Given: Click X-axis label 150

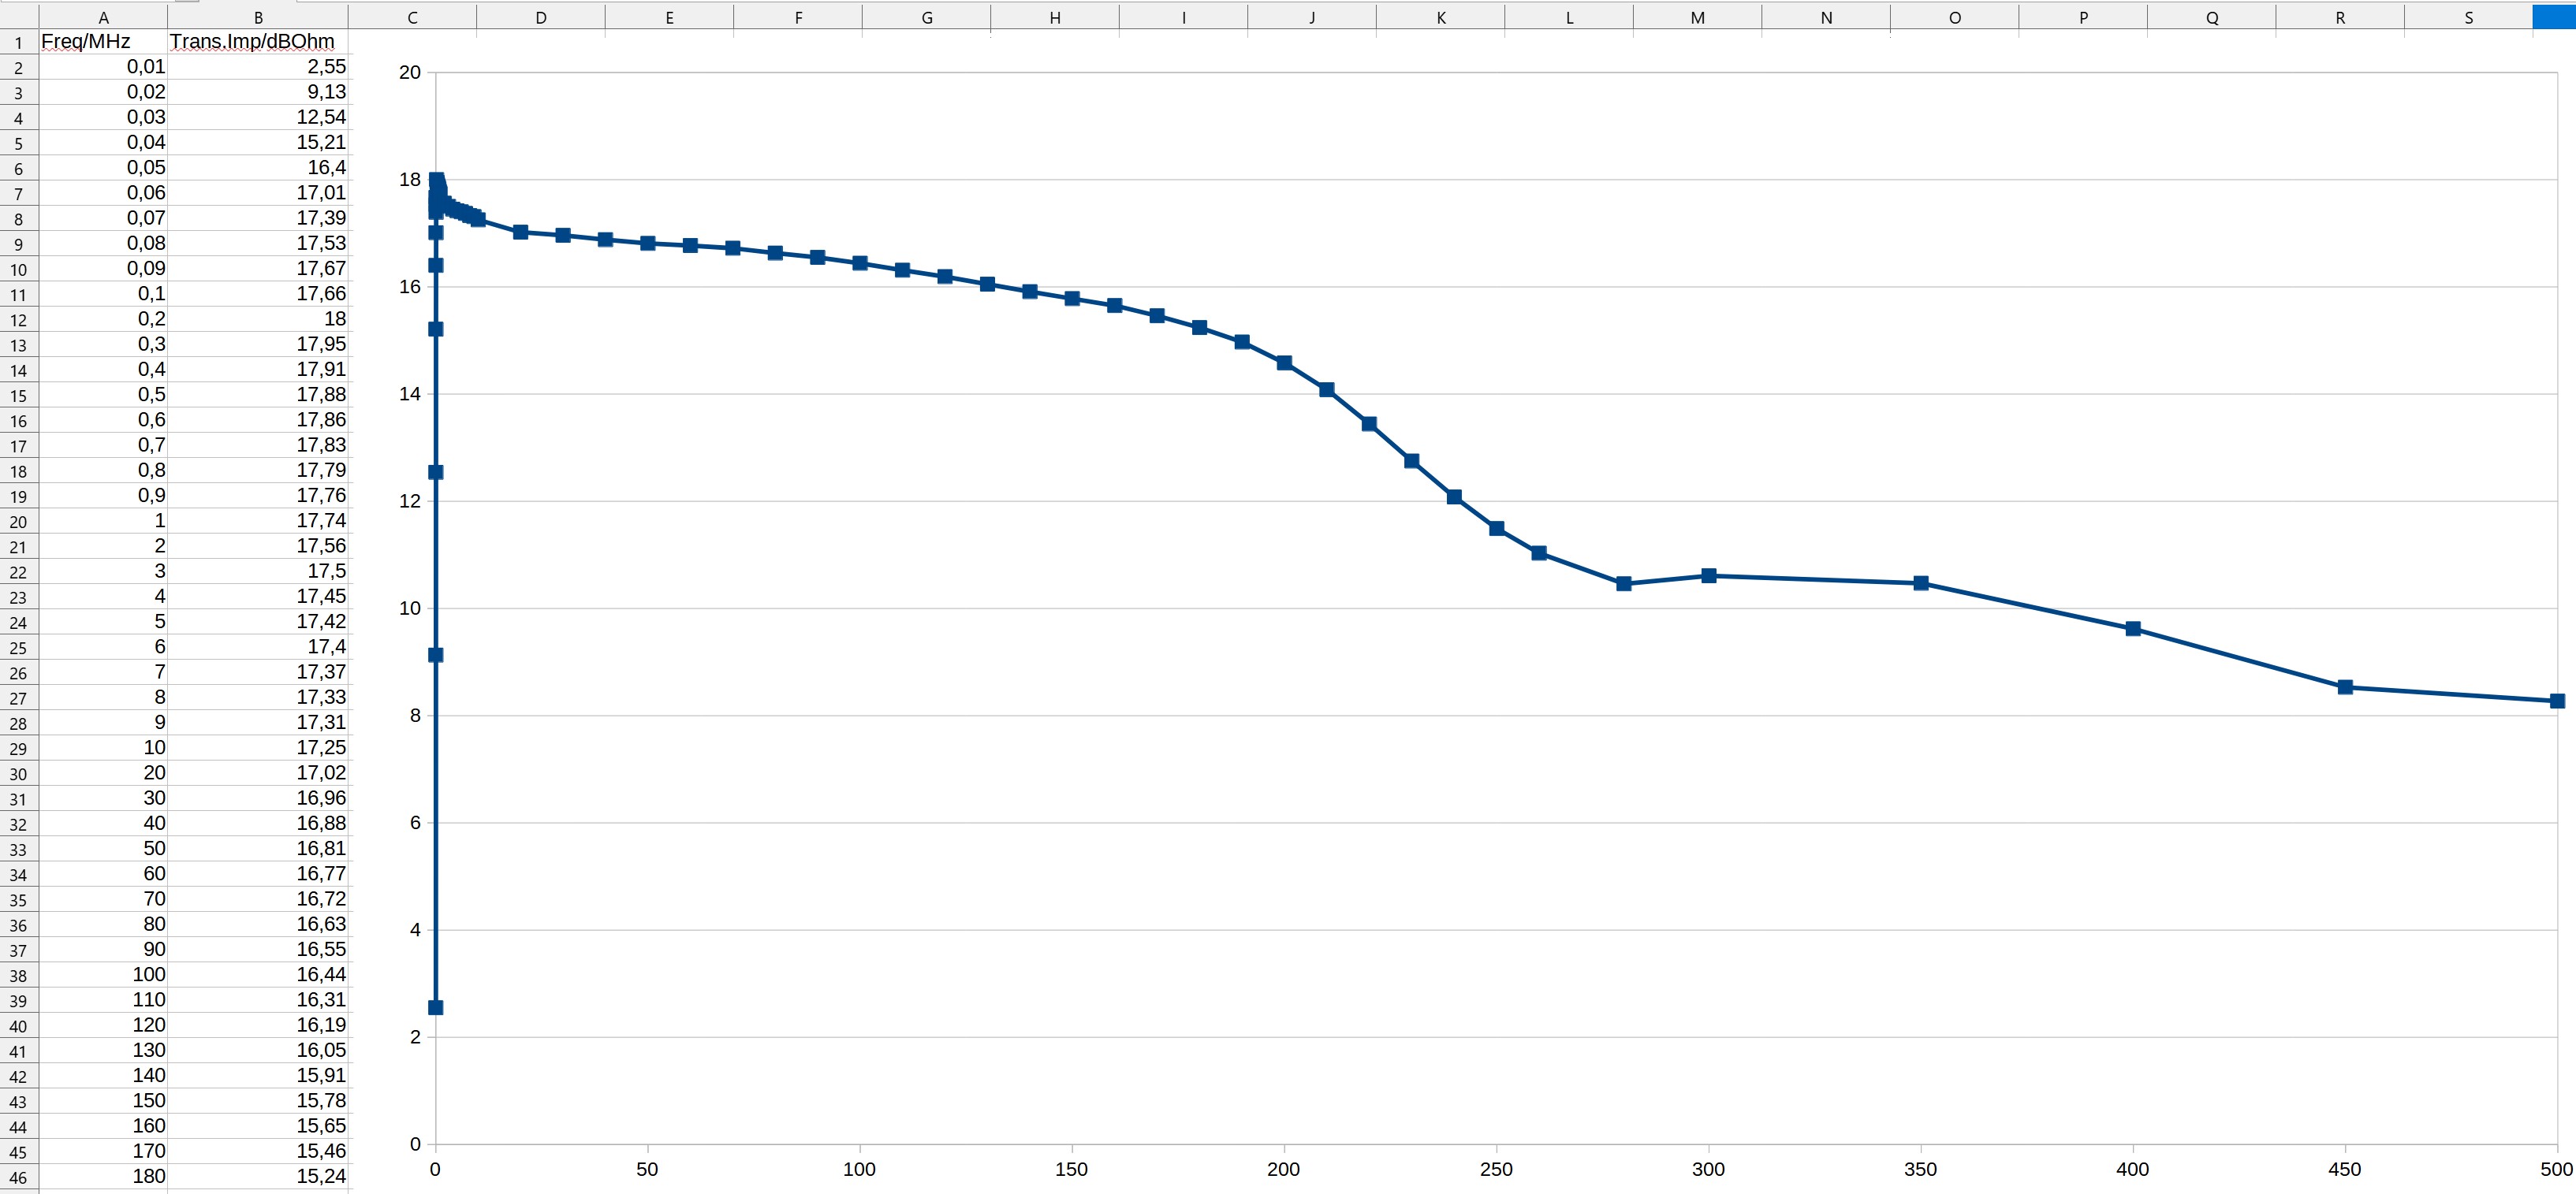Looking at the screenshot, I should pyautogui.click(x=1072, y=1169).
